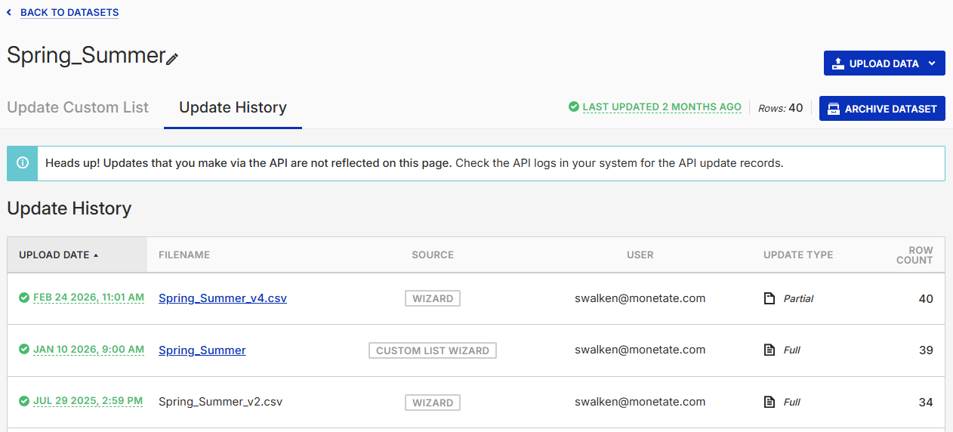
Task: Click the Archive Dataset button
Action: pos(882,109)
